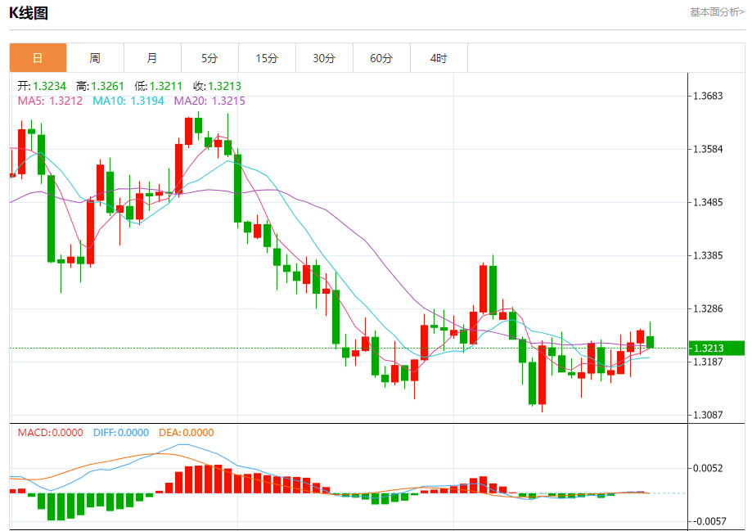Click the 1.3187 price axis label

pyautogui.click(x=708, y=362)
